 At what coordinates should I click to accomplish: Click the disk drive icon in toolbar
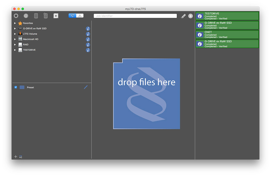[56, 16]
